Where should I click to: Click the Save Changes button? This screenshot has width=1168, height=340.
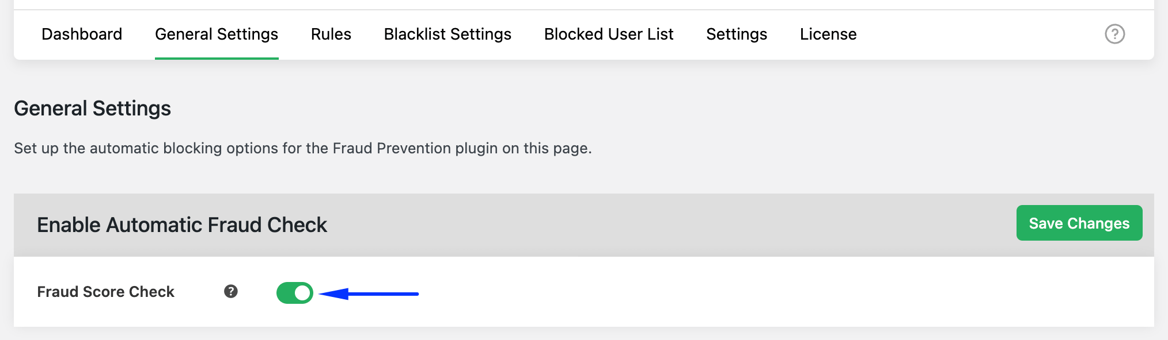point(1079,223)
